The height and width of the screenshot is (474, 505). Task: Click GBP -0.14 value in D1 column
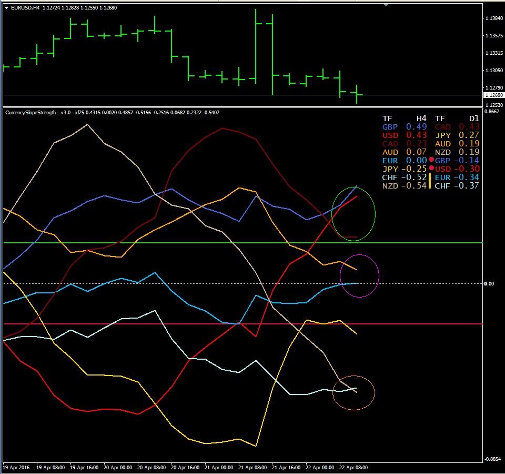[467, 160]
